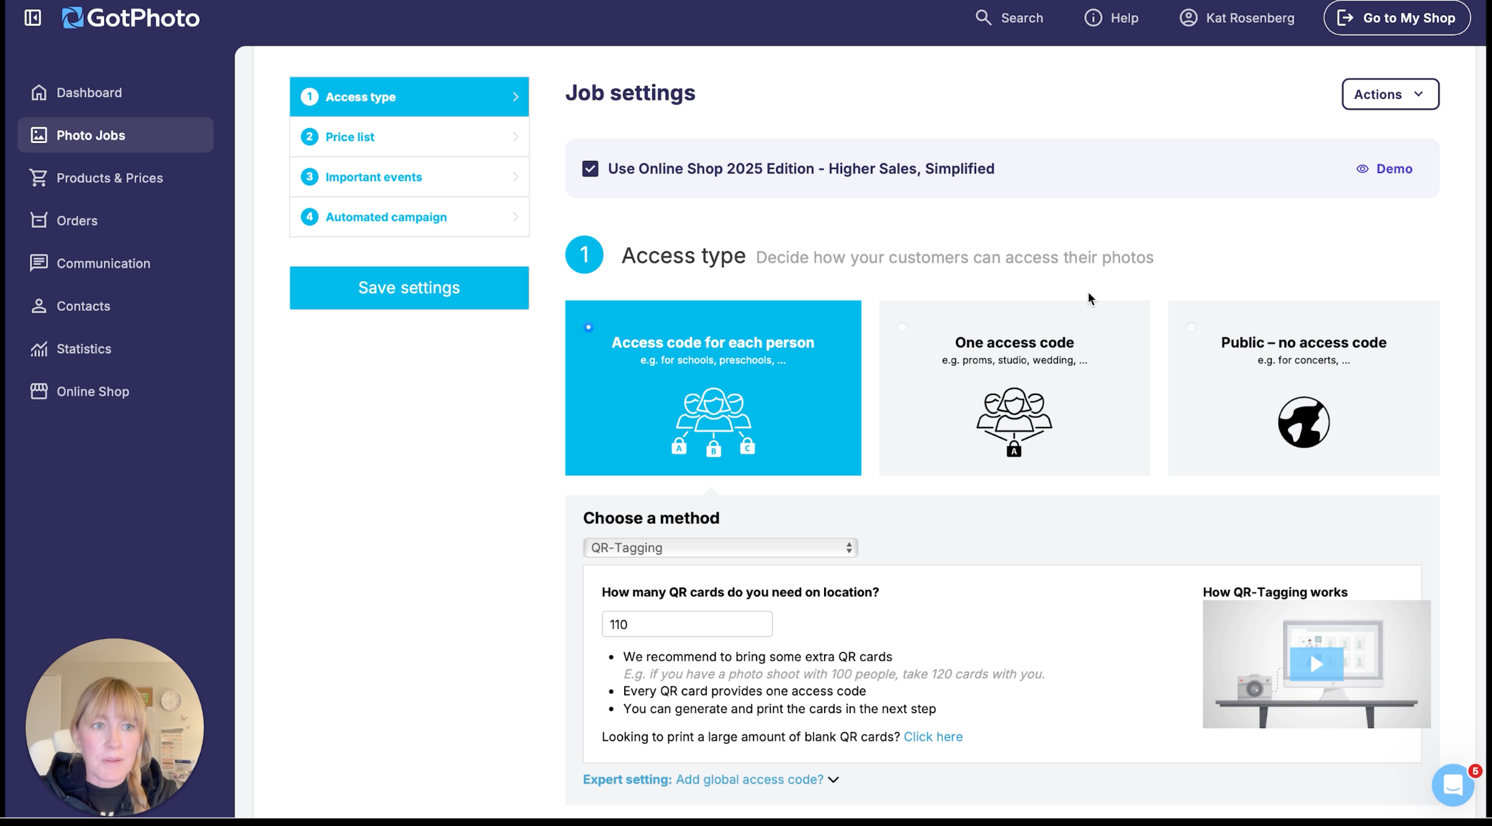
Task: Open Online Shop from sidebar
Action: [92, 391]
